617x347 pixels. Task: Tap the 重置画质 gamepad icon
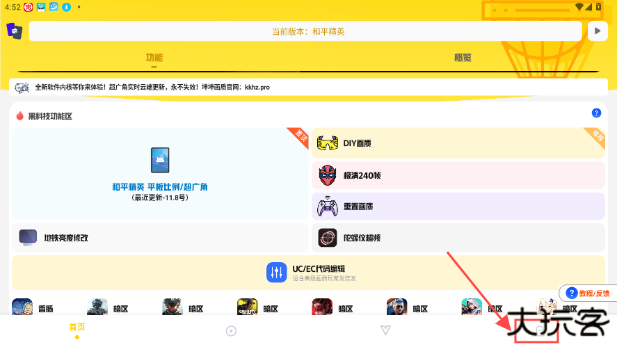328,207
